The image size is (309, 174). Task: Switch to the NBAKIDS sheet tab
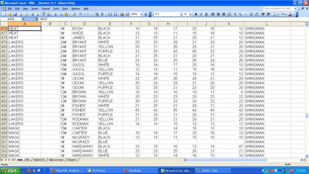tap(39, 160)
